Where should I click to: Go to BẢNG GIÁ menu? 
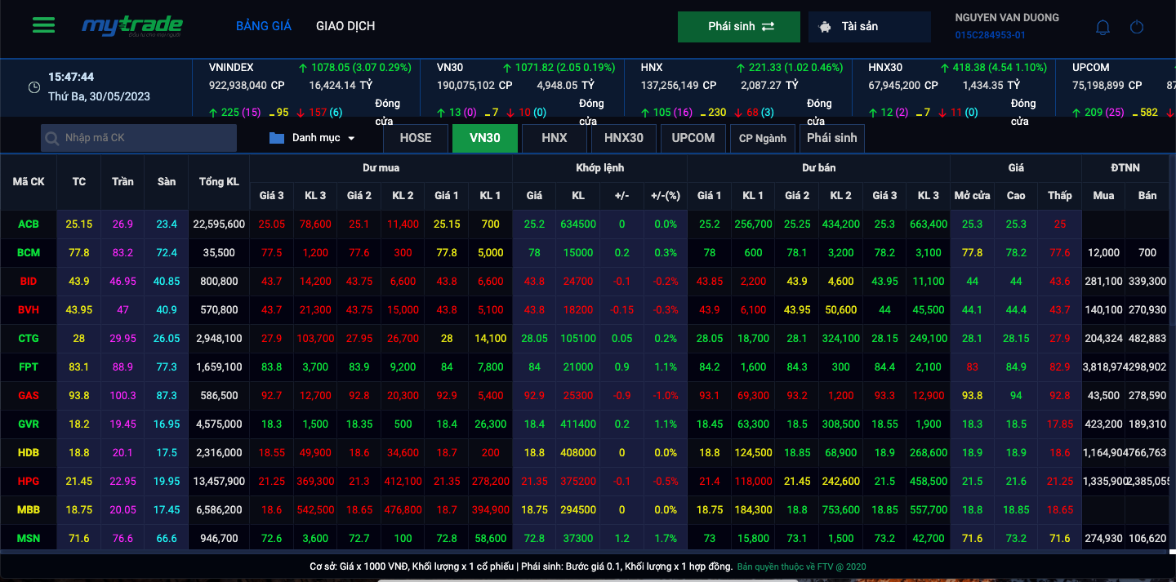pos(263,26)
